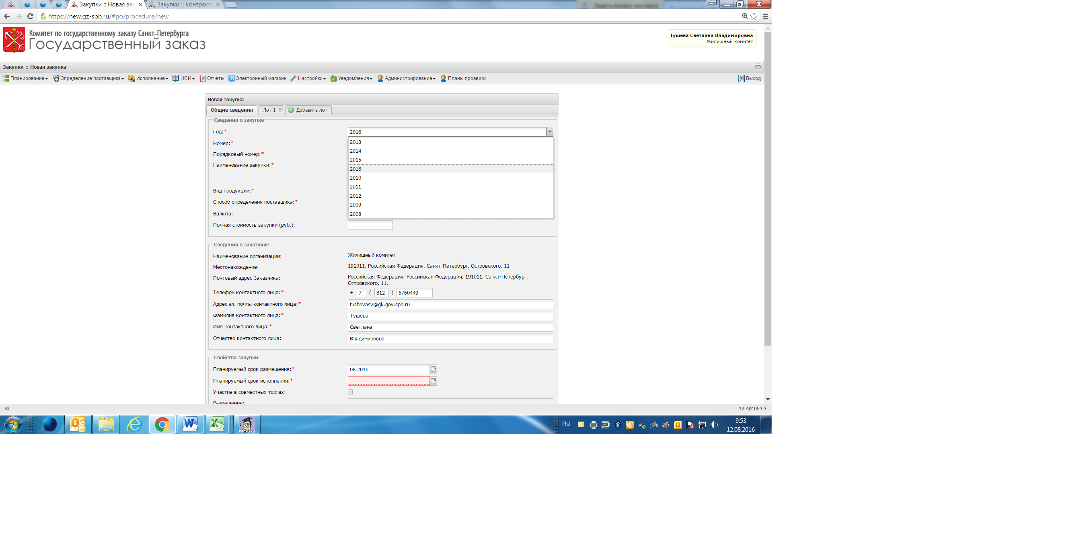The width and height of the screenshot is (1089, 553).
Task: Click the phone number 5760449 field
Action: coord(414,293)
